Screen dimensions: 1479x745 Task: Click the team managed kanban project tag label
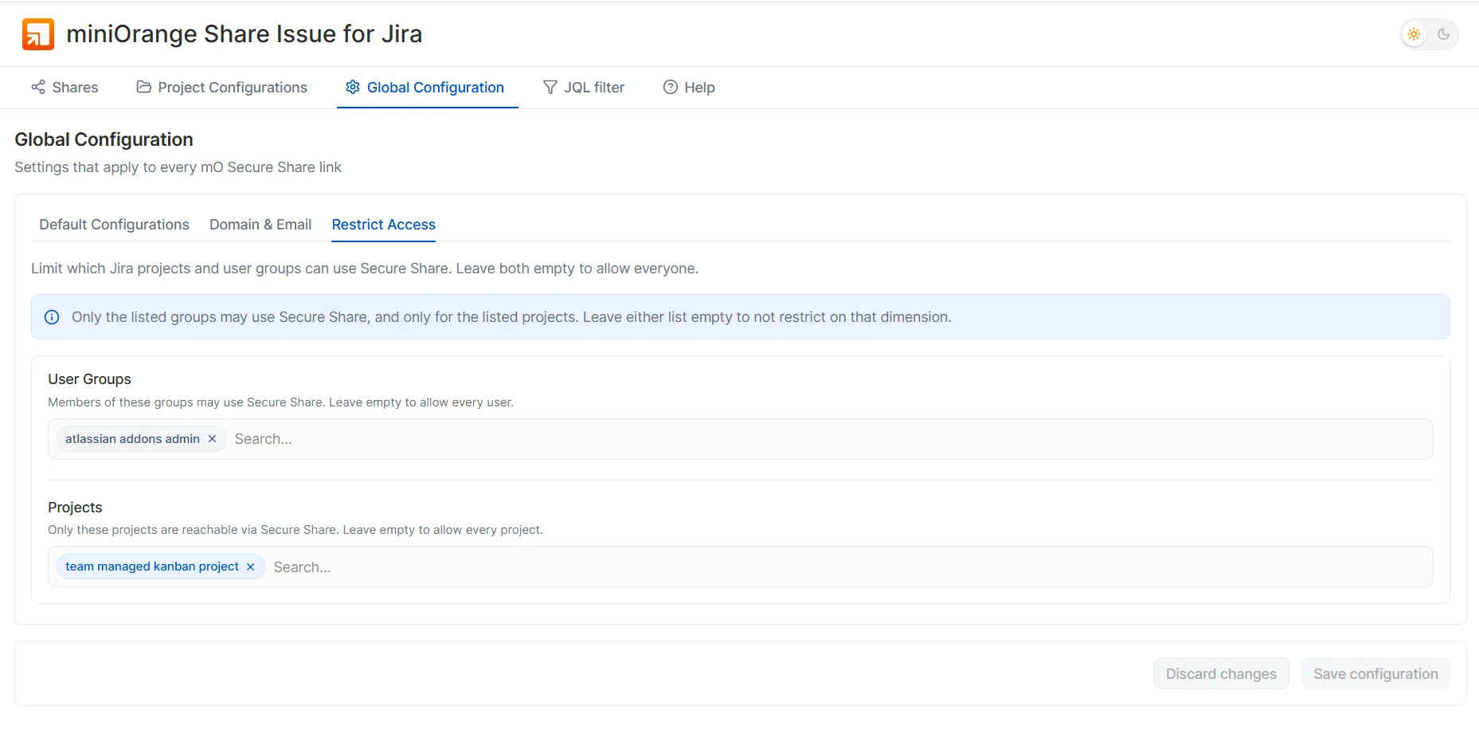coord(152,567)
